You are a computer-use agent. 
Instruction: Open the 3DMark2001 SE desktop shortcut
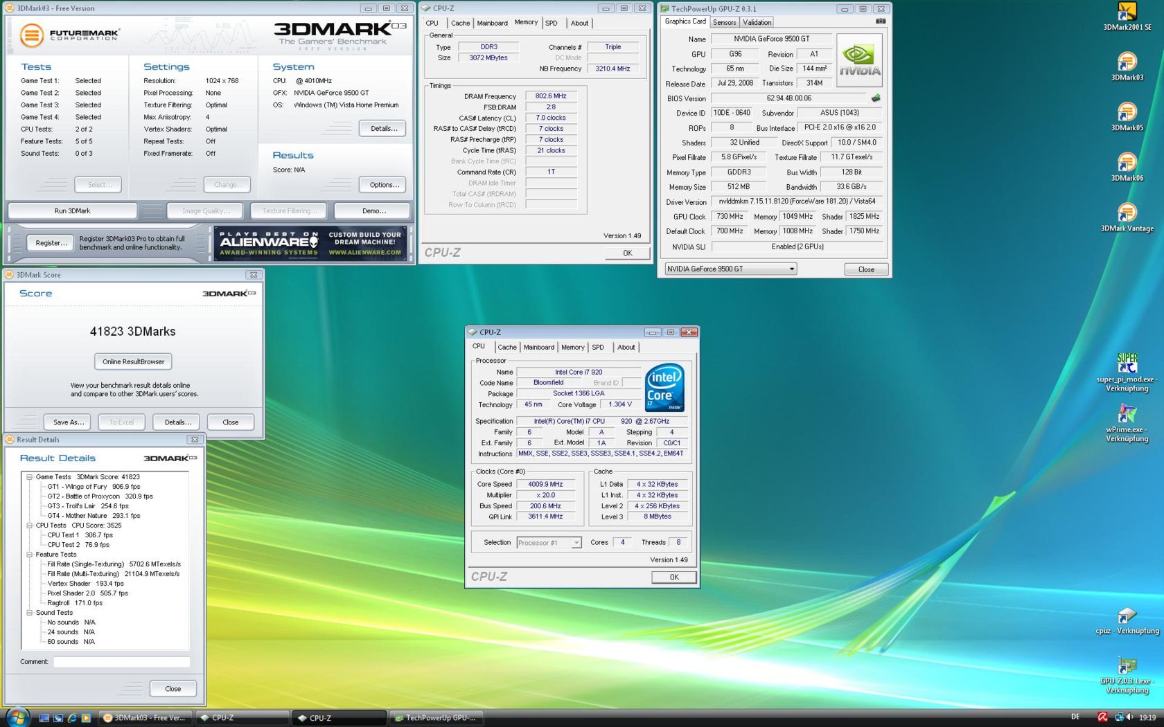click(1127, 17)
